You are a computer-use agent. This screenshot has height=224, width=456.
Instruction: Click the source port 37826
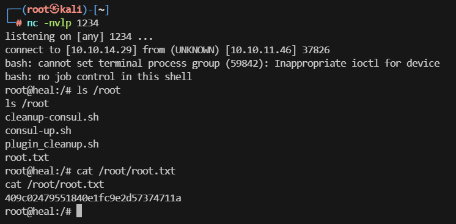click(316, 50)
